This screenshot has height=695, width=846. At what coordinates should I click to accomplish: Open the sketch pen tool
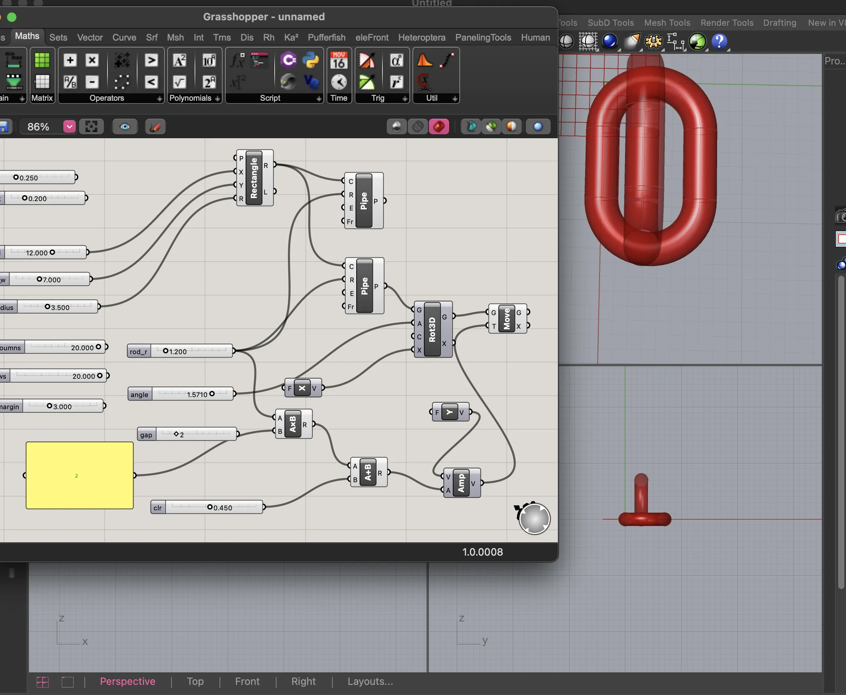[155, 127]
